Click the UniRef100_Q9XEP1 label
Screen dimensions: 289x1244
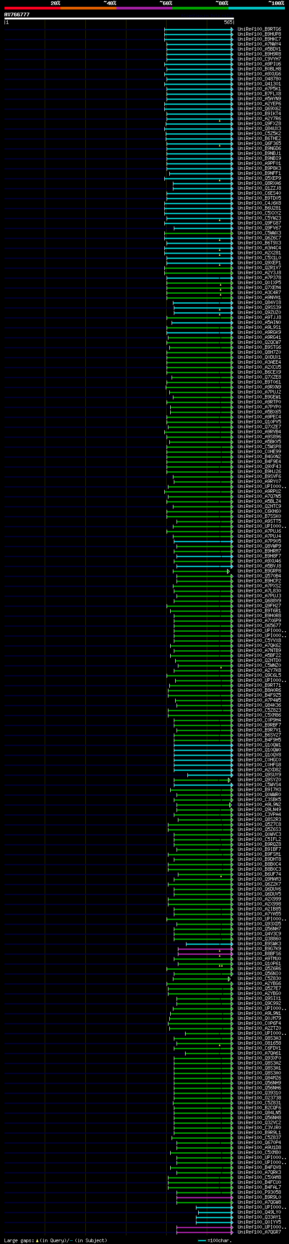point(259,263)
